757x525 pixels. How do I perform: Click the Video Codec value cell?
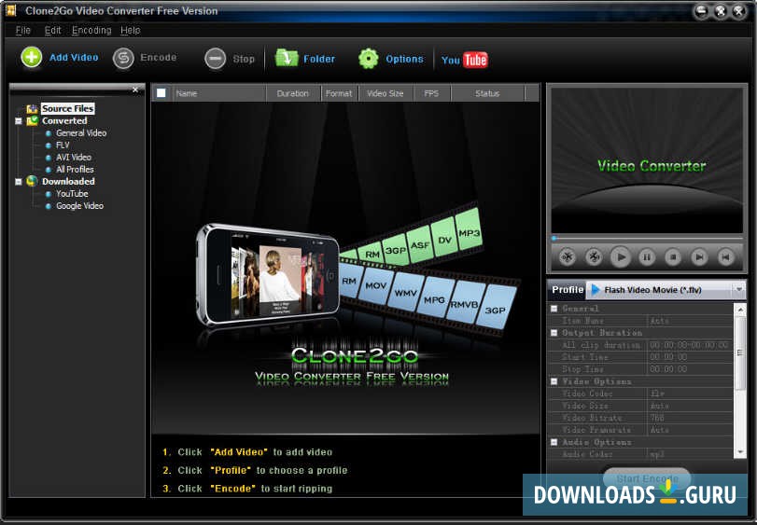click(691, 394)
